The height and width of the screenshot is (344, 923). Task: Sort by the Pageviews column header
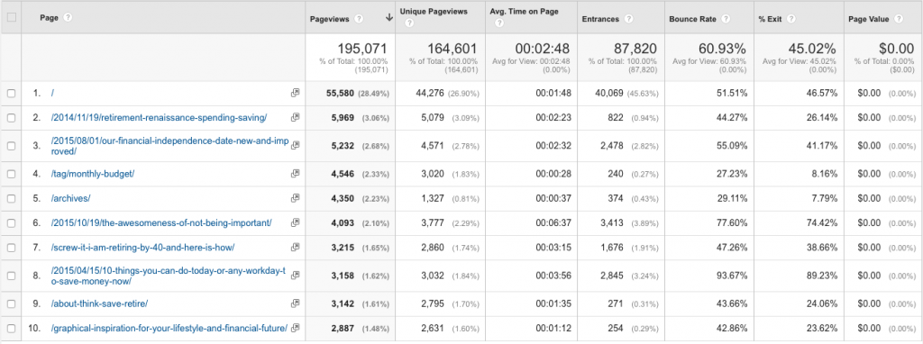330,19
